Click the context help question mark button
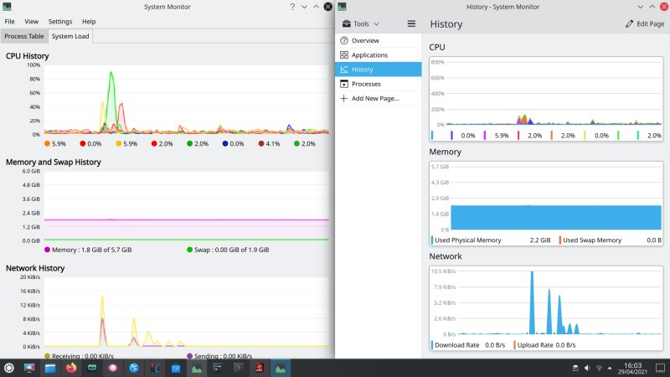Viewport: 670px width, 377px height. pyautogui.click(x=292, y=7)
